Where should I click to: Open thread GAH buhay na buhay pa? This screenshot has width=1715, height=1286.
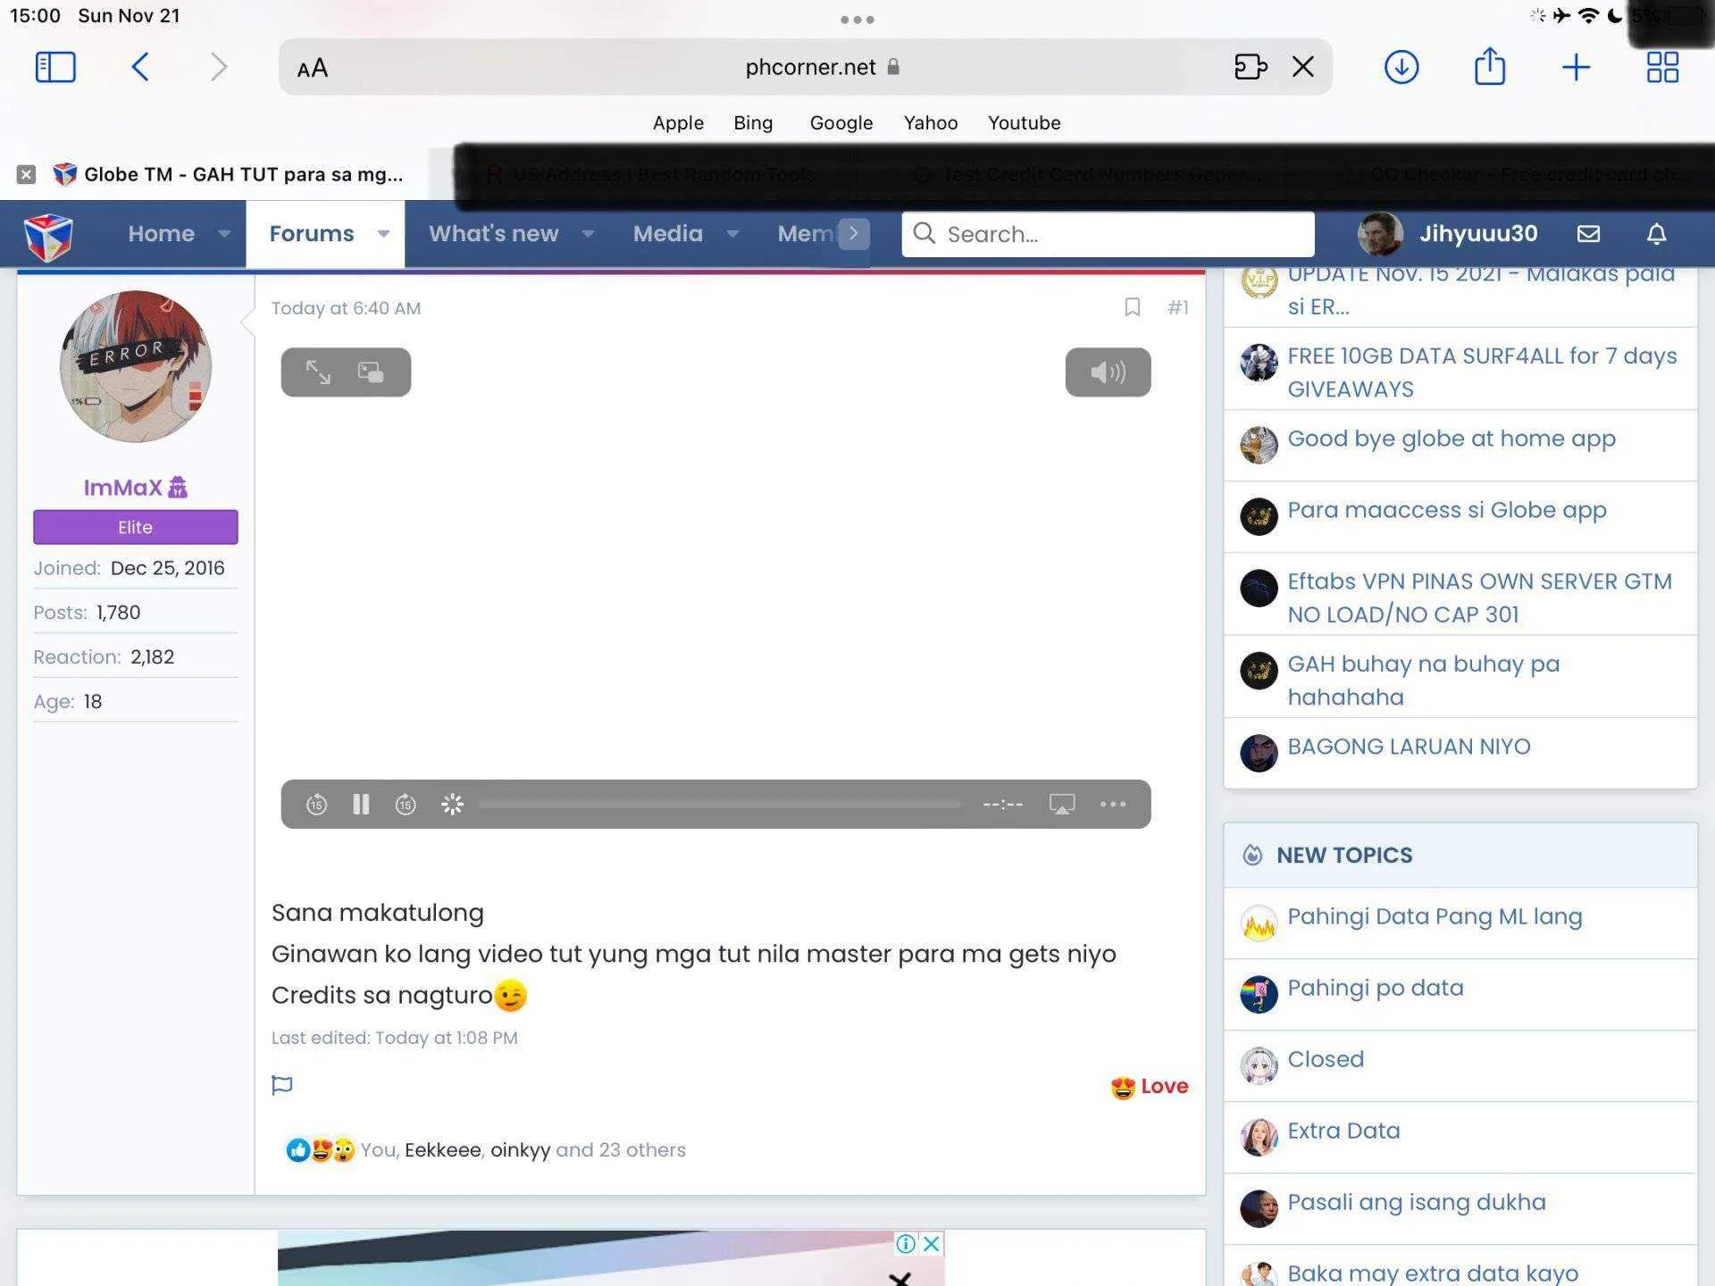pos(1424,681)
